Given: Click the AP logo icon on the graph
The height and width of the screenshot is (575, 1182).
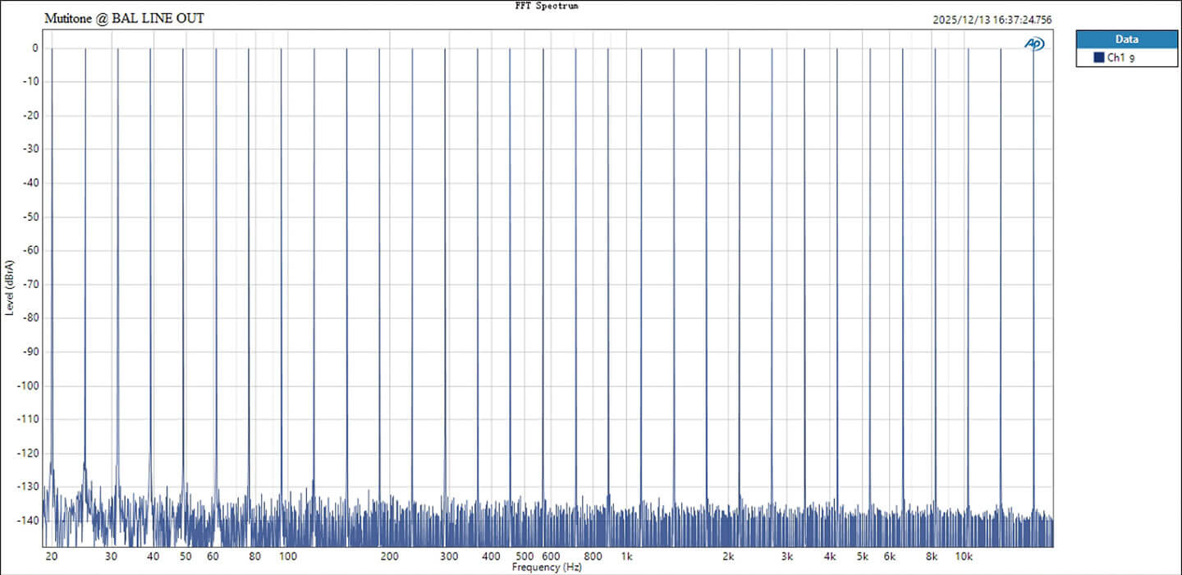Looking at the screenshot, I should (x=1034, y=43).
